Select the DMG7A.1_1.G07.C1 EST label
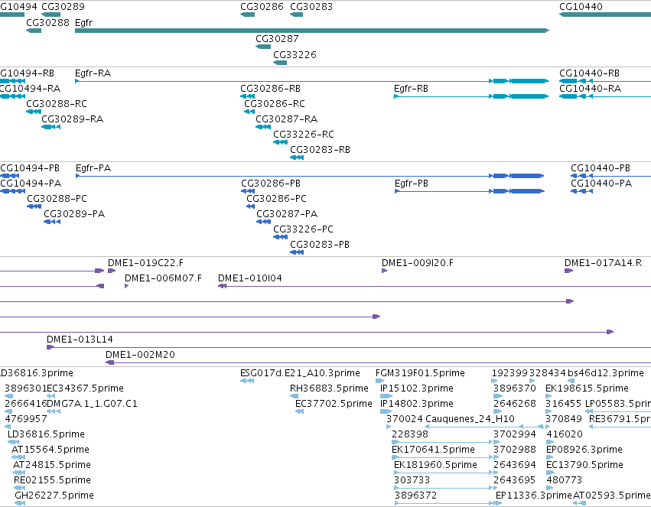The height and width of the screenshot is (507, 651). [x=92, y=404]
